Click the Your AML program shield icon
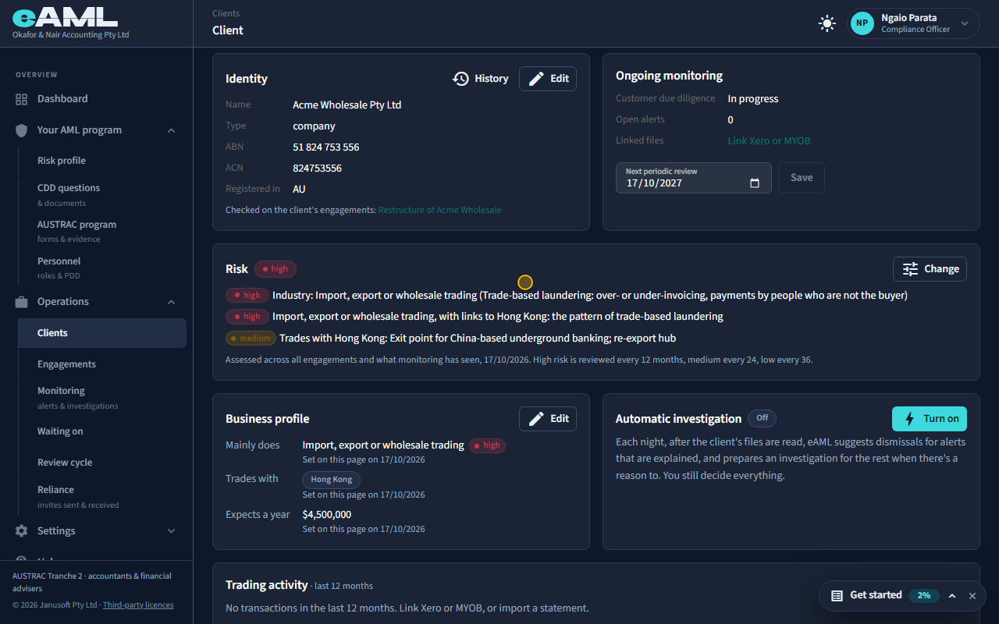 pos(22,130)
